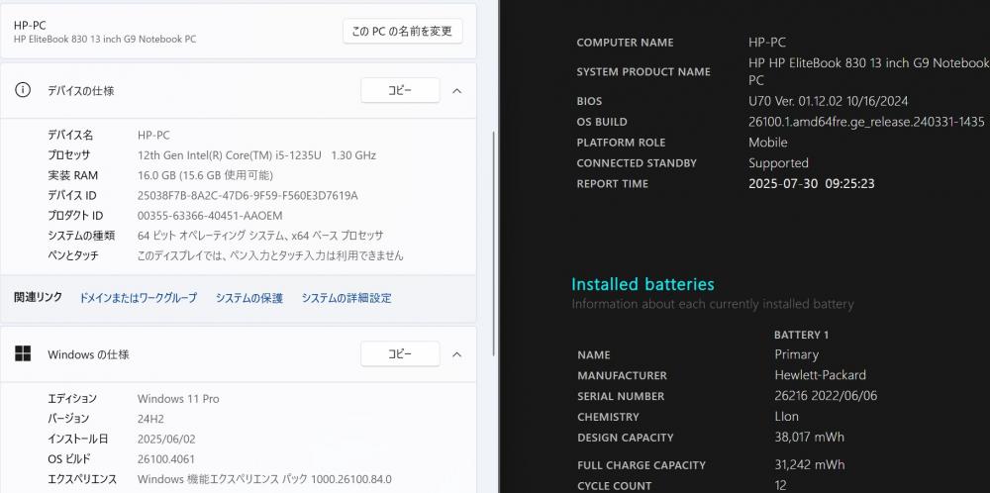
Task: Select the processor value i5-1235U text
Action: pos(257,155)
